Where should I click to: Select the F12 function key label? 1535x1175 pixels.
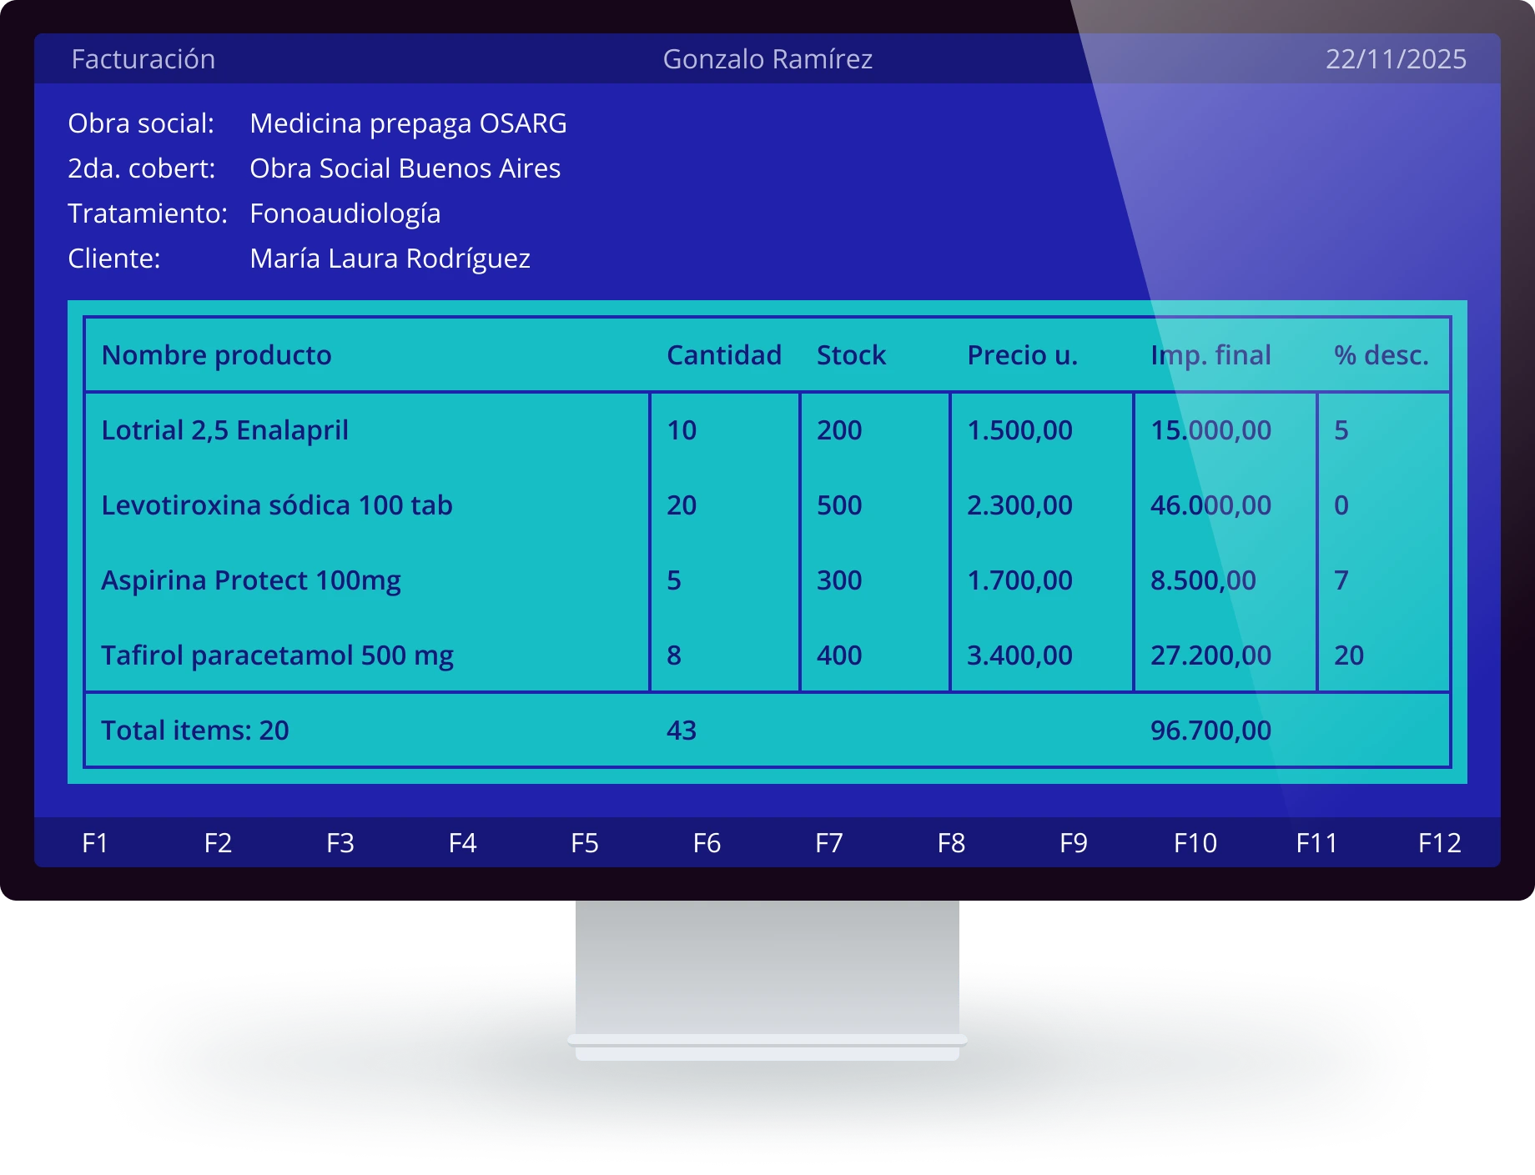[x=1439, y=843]
